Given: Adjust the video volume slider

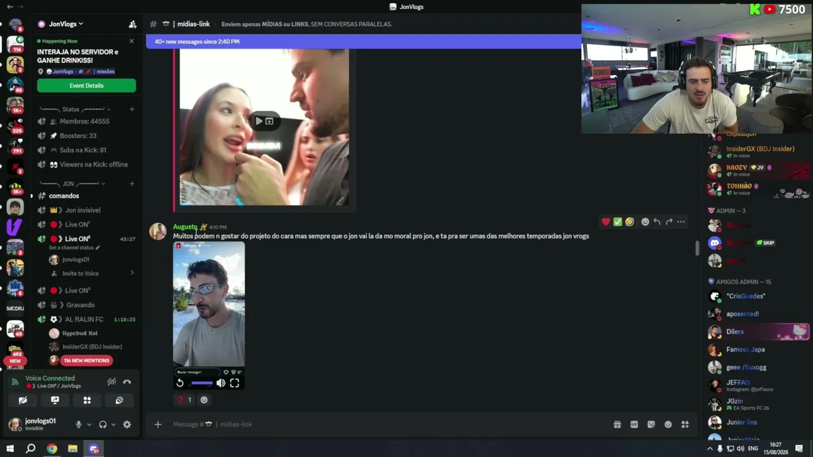Looking at the screenshot, I should [203, 383].
